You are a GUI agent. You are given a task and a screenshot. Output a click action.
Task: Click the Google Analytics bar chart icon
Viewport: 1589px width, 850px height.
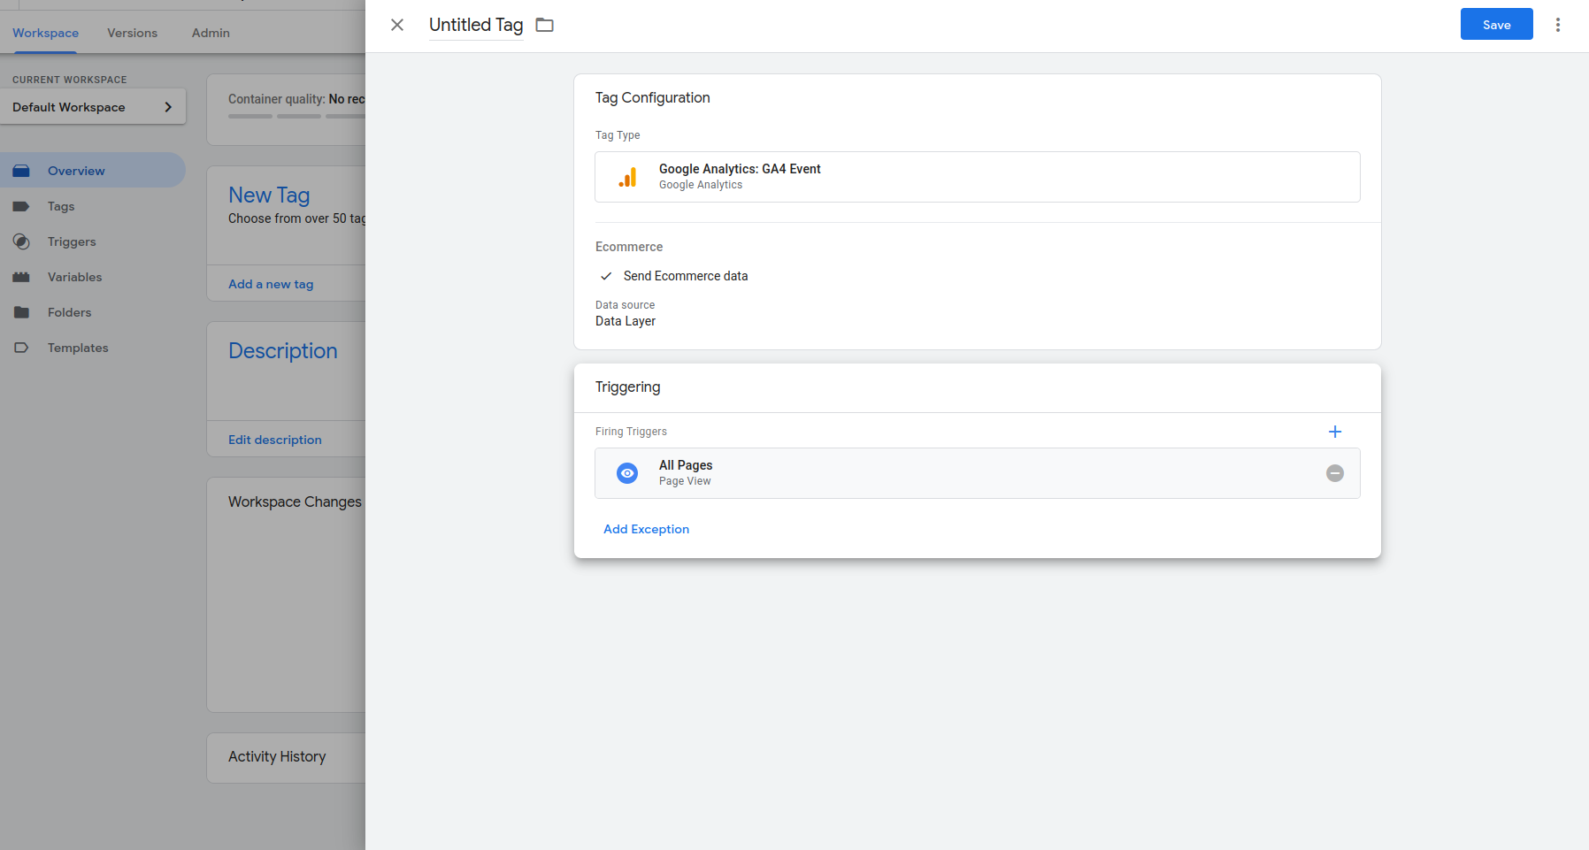point(627,177)
